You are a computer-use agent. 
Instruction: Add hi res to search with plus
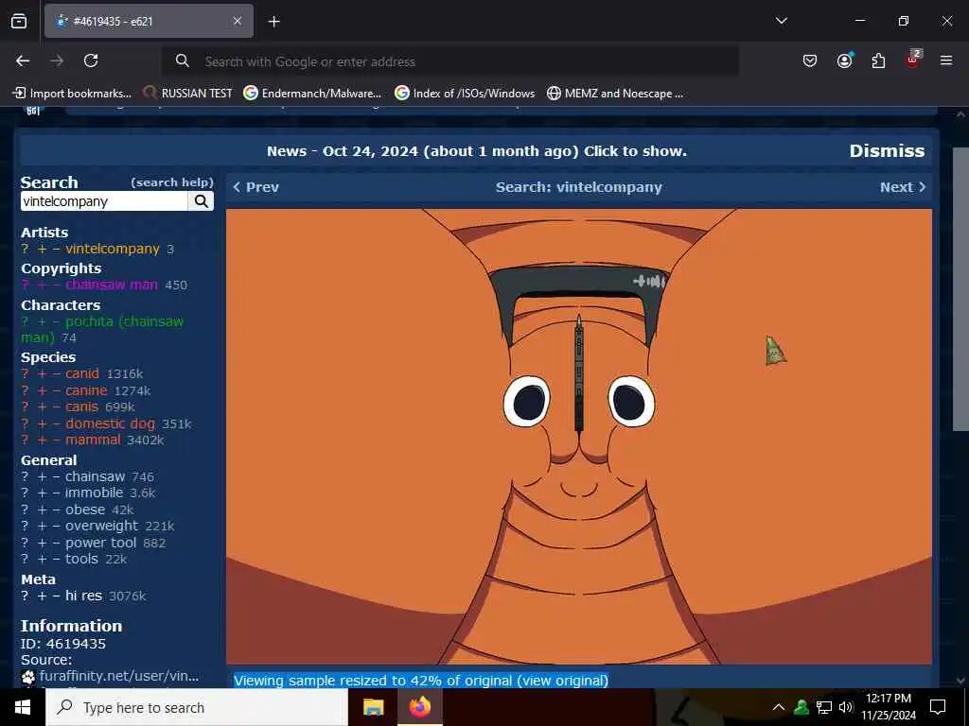pyautogui.click(x=42, y=596)
